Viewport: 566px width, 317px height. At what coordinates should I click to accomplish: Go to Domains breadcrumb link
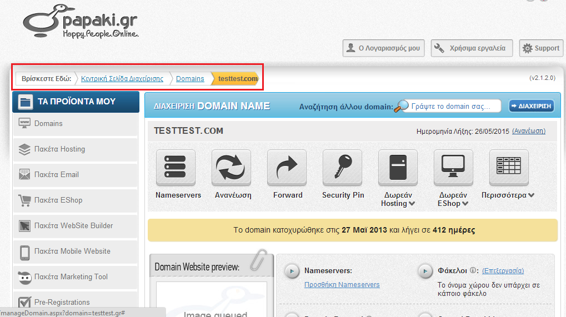point(190,79)
